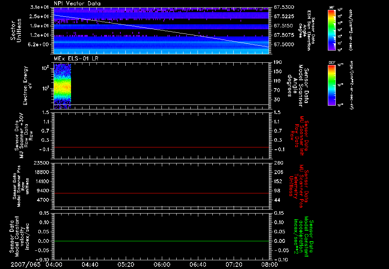Screen dimensions: 389x269
Task: Click the NF label above color bar
Action: point(332,8)
